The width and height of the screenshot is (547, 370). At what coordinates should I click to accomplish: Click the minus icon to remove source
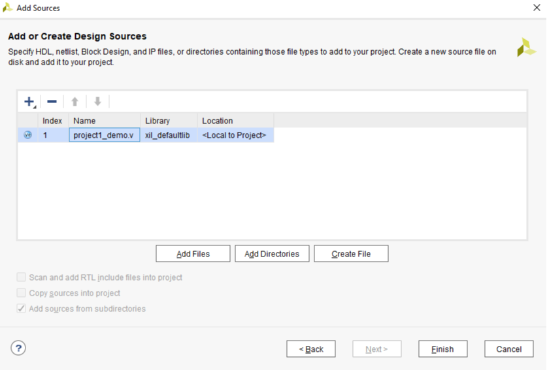tap(52, 102)
